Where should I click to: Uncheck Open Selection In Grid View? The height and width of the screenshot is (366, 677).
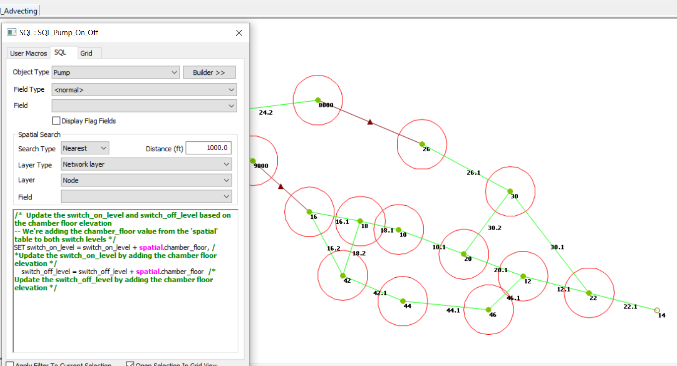pos(130,364)
